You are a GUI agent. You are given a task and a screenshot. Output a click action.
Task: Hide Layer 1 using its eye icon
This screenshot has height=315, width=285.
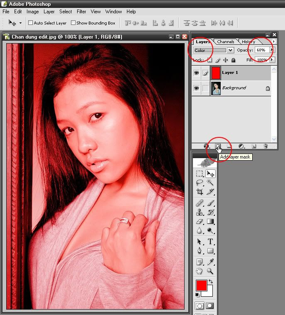click(196, 73)
